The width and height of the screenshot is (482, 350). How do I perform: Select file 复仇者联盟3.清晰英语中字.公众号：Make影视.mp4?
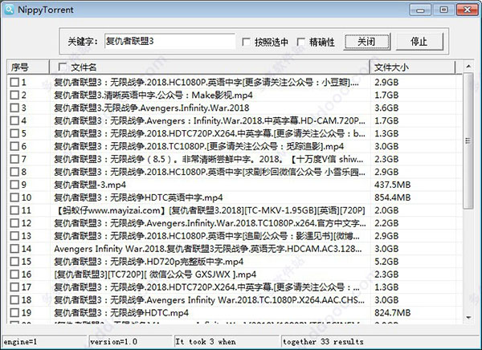coord(153,95)
